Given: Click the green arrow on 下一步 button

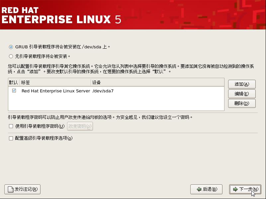Looking at the screenshot, I should (235, 189).
